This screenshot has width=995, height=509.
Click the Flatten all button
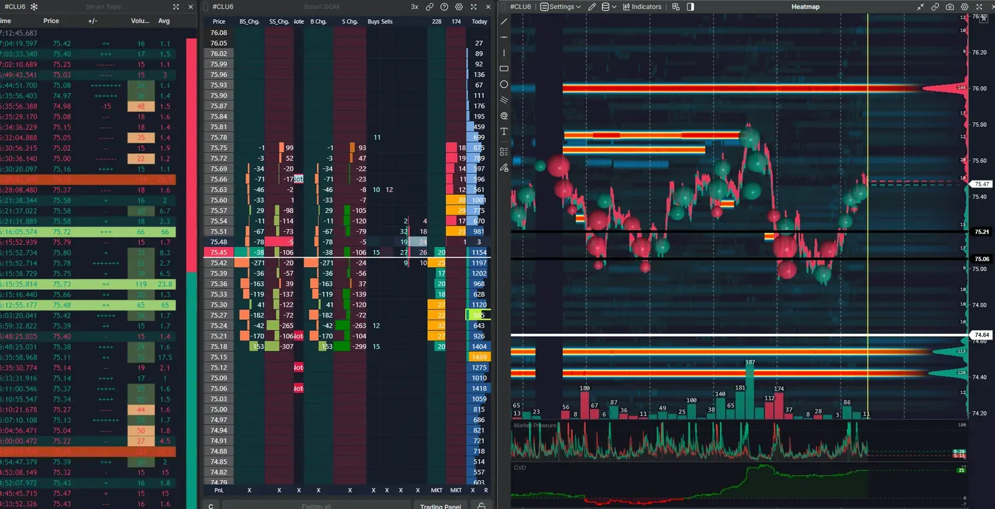point(316,506)
